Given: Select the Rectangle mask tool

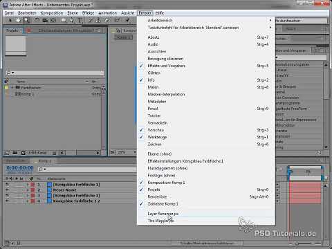Looking at the screenshot, I should click(x=64, y=20).
